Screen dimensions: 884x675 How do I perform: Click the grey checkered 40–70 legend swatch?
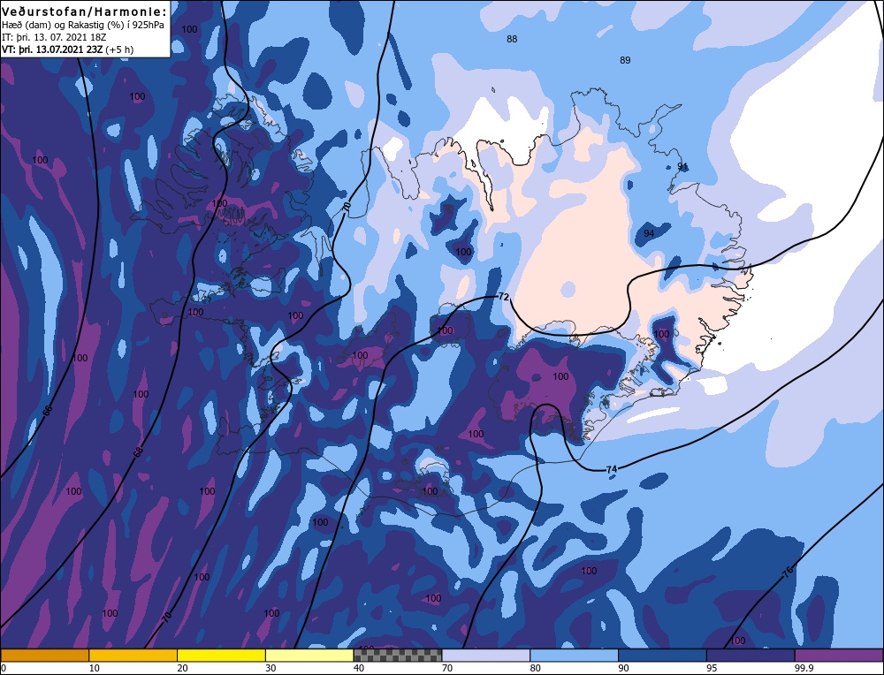(398, 655)
